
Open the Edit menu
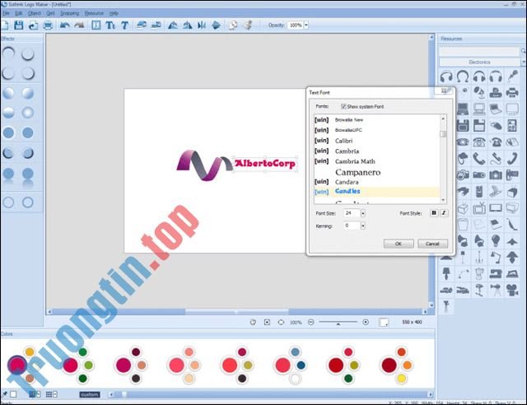pyautogui.click(x=18, y=13)
